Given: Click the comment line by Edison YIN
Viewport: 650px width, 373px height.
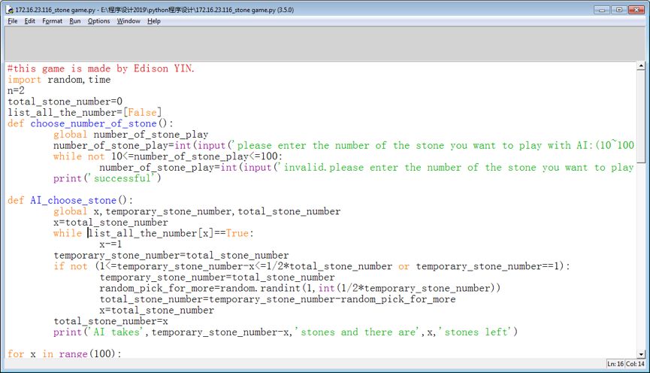Looking at the screenshot, I should (101, 68).
